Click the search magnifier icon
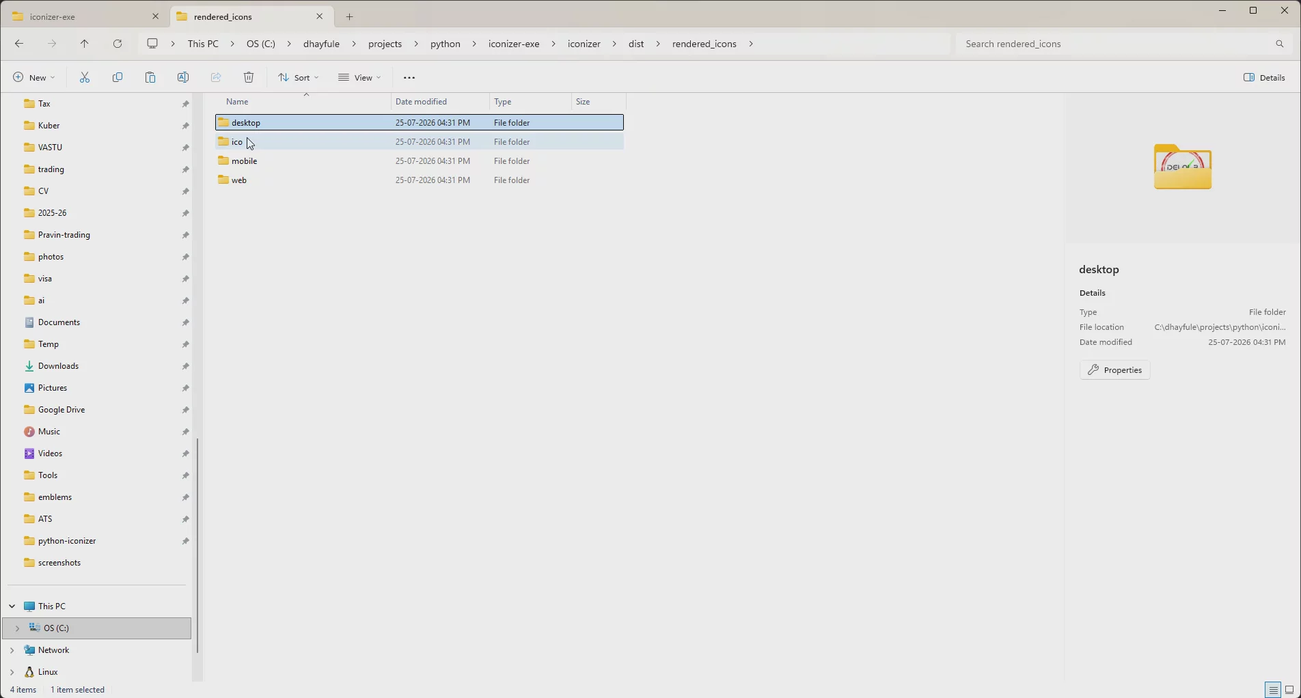Viewport: 1301px width, 698px height. 1280,44
